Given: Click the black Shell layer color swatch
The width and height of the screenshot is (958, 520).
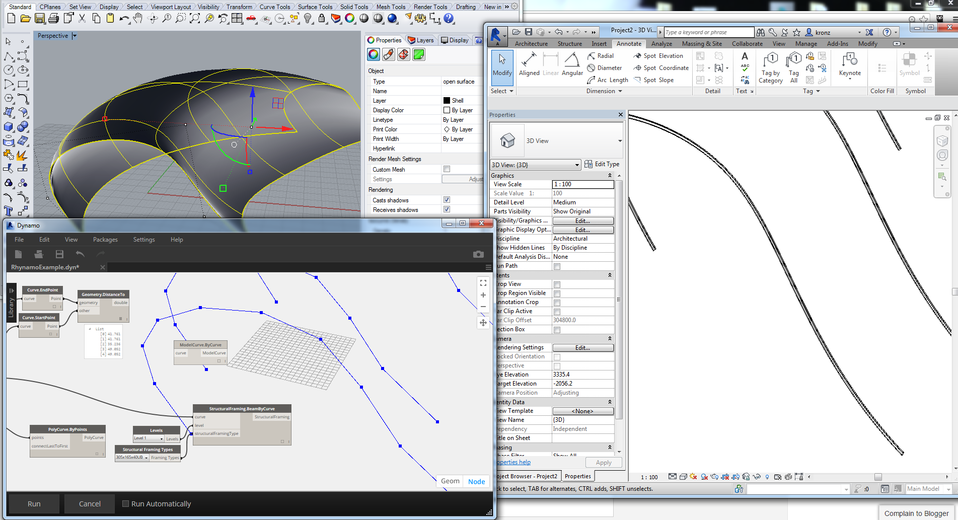Looking at the screenshot, I should (447, 101).
